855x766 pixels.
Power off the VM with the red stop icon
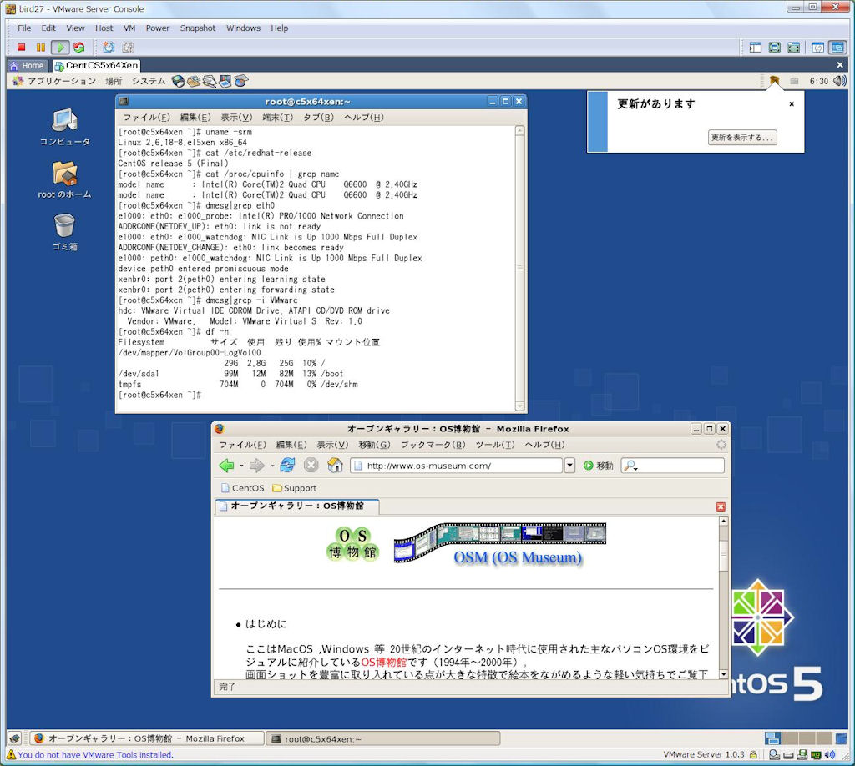click(x=21, y=48)
